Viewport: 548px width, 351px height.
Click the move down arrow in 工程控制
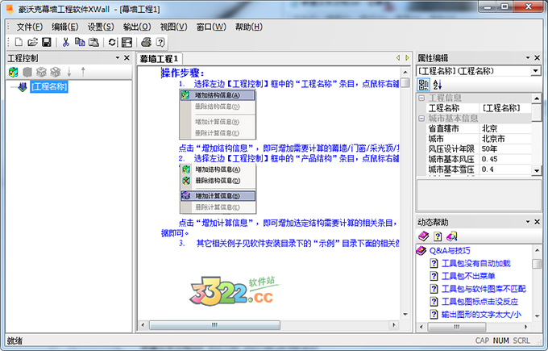click(69, 72)
